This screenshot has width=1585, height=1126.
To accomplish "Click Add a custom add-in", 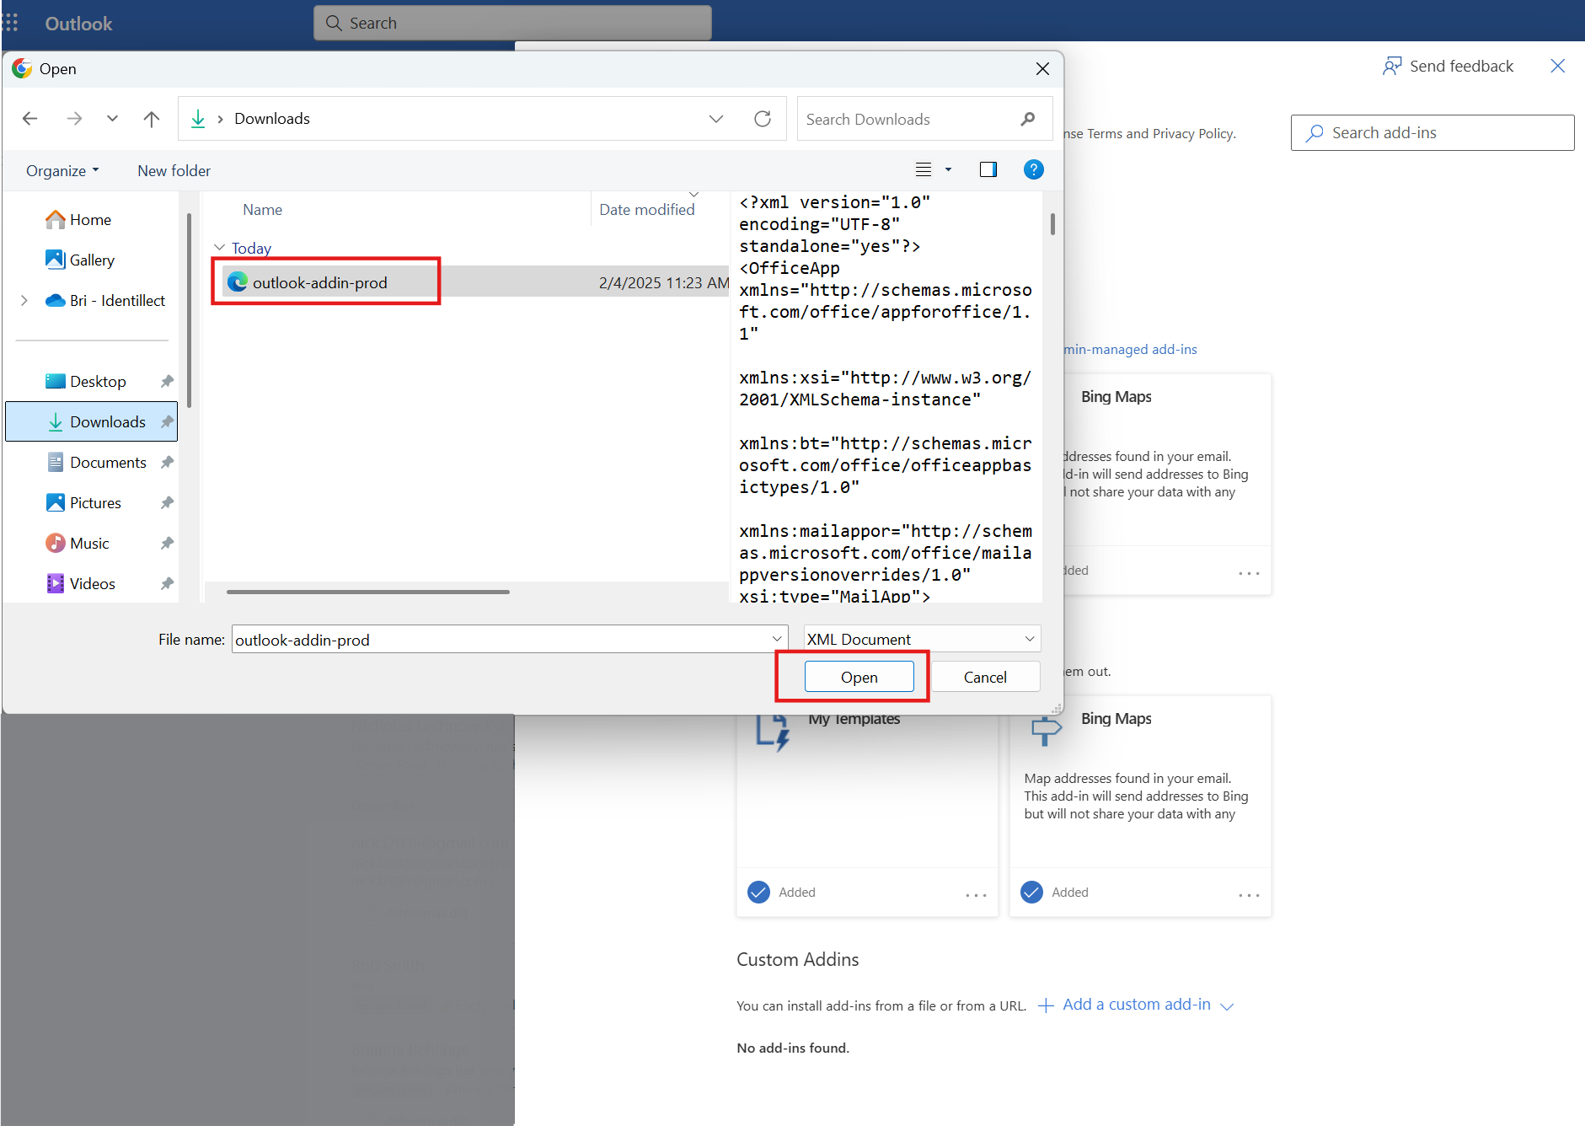I will pyautogui.click(x=1136, y=1005).
